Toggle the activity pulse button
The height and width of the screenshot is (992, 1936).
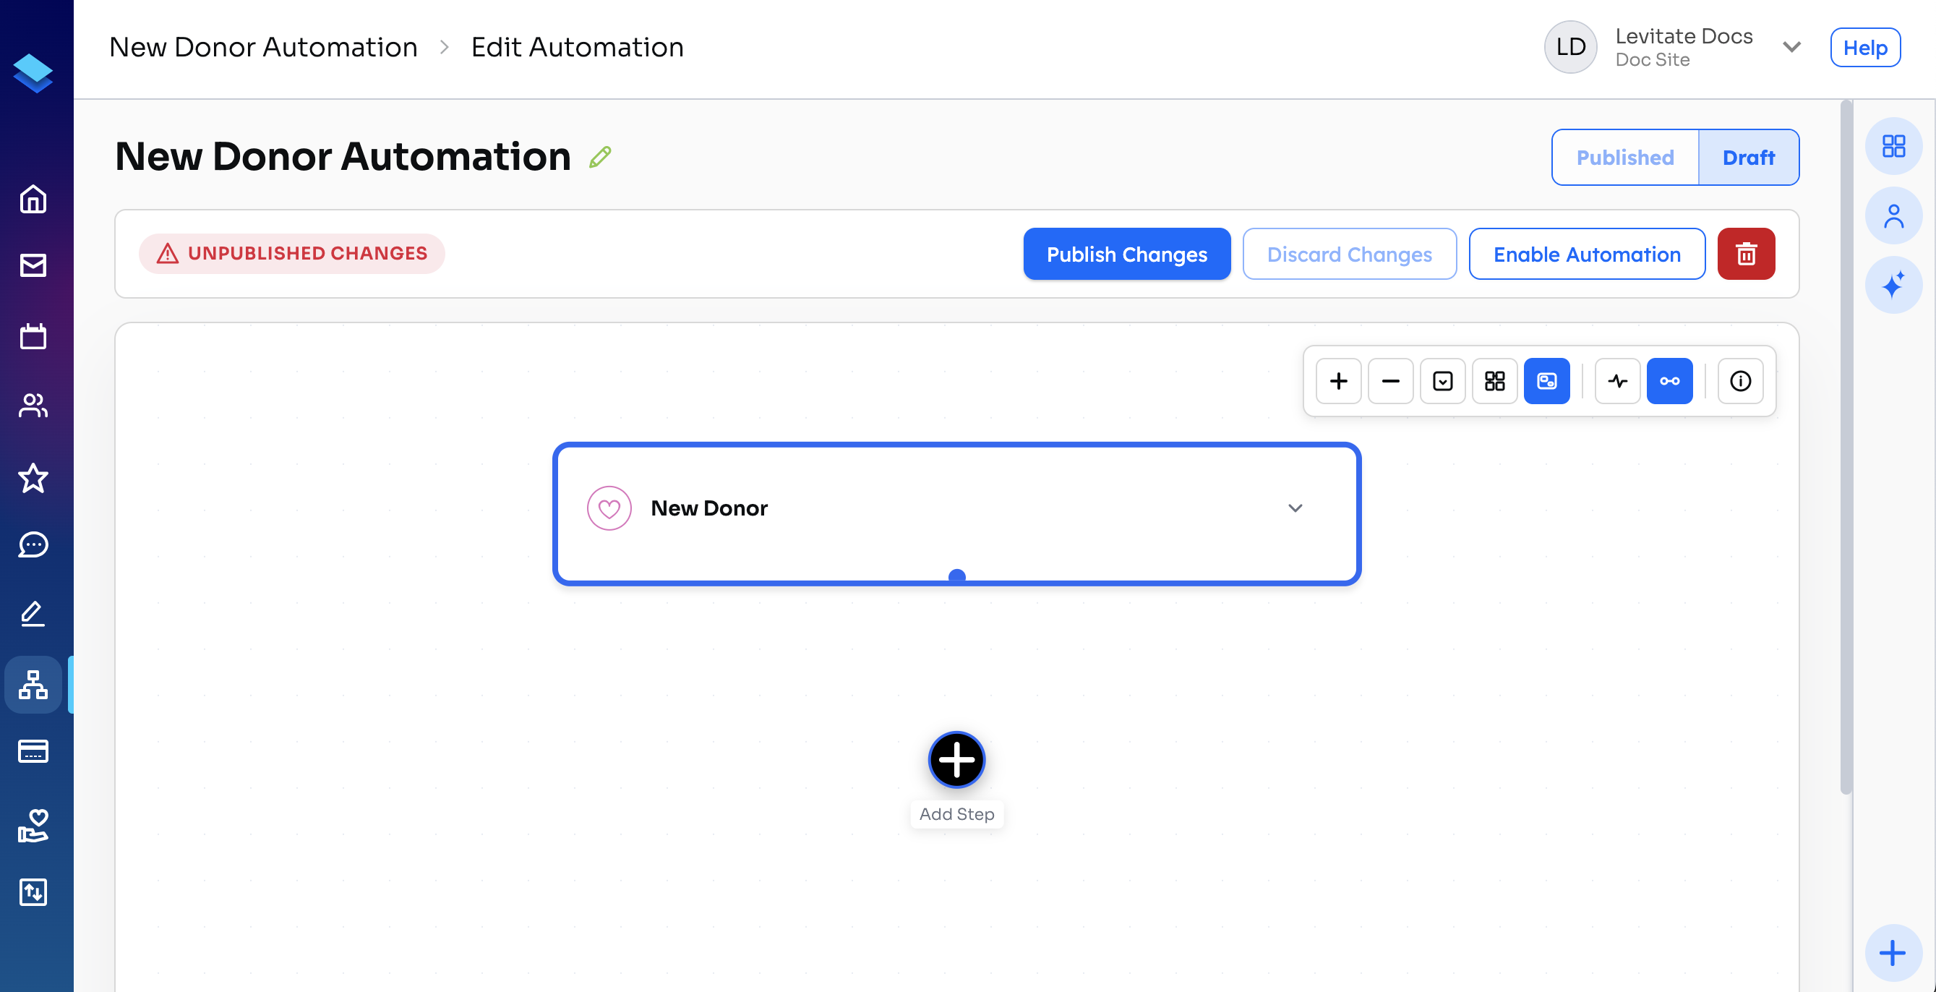tap(1617, 381)
